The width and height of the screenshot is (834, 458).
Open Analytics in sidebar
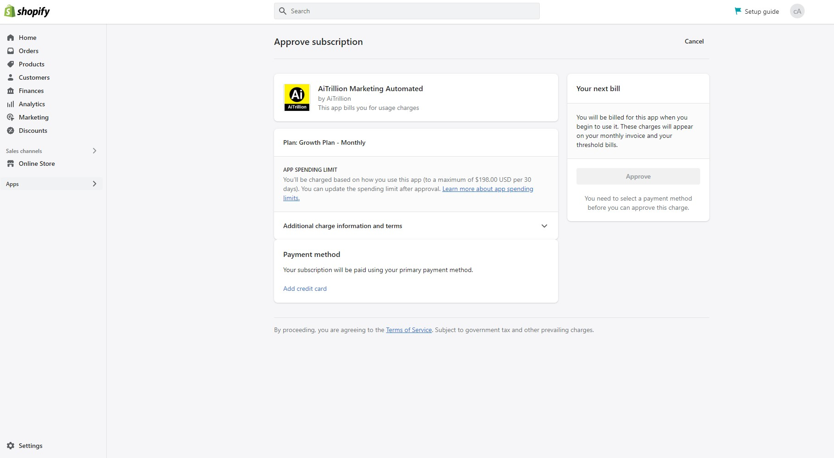tap(32, 104)
